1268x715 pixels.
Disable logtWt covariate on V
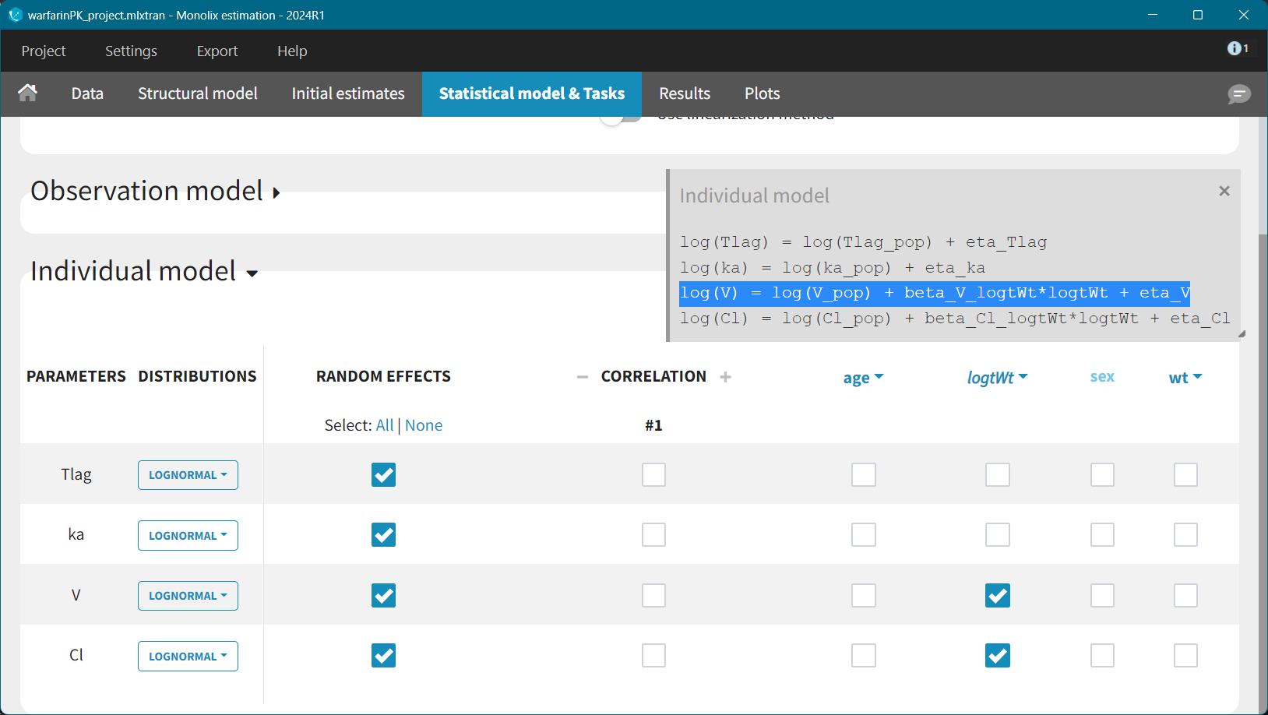997,596
